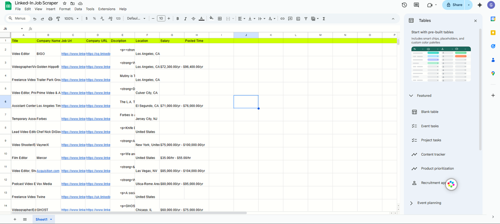Decrease font size with minus button
Image resolution: width=500 pixels, height=224 pixels.
(x=153, y=19)
